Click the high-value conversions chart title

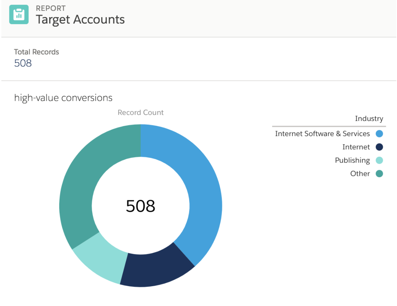pyautogui.click(x=63, y=98)
